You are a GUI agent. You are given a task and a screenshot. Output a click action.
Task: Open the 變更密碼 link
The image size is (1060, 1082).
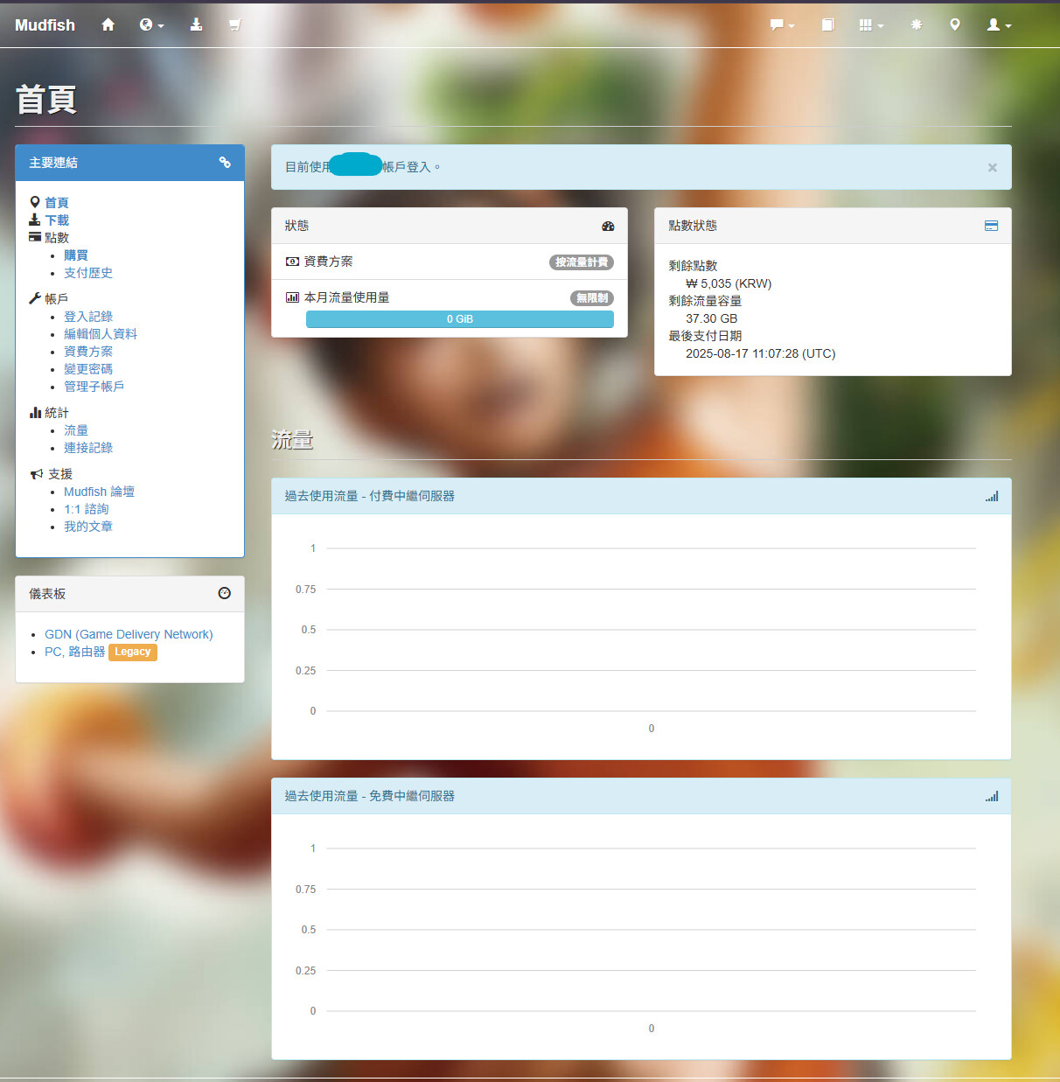click(88, 369)
